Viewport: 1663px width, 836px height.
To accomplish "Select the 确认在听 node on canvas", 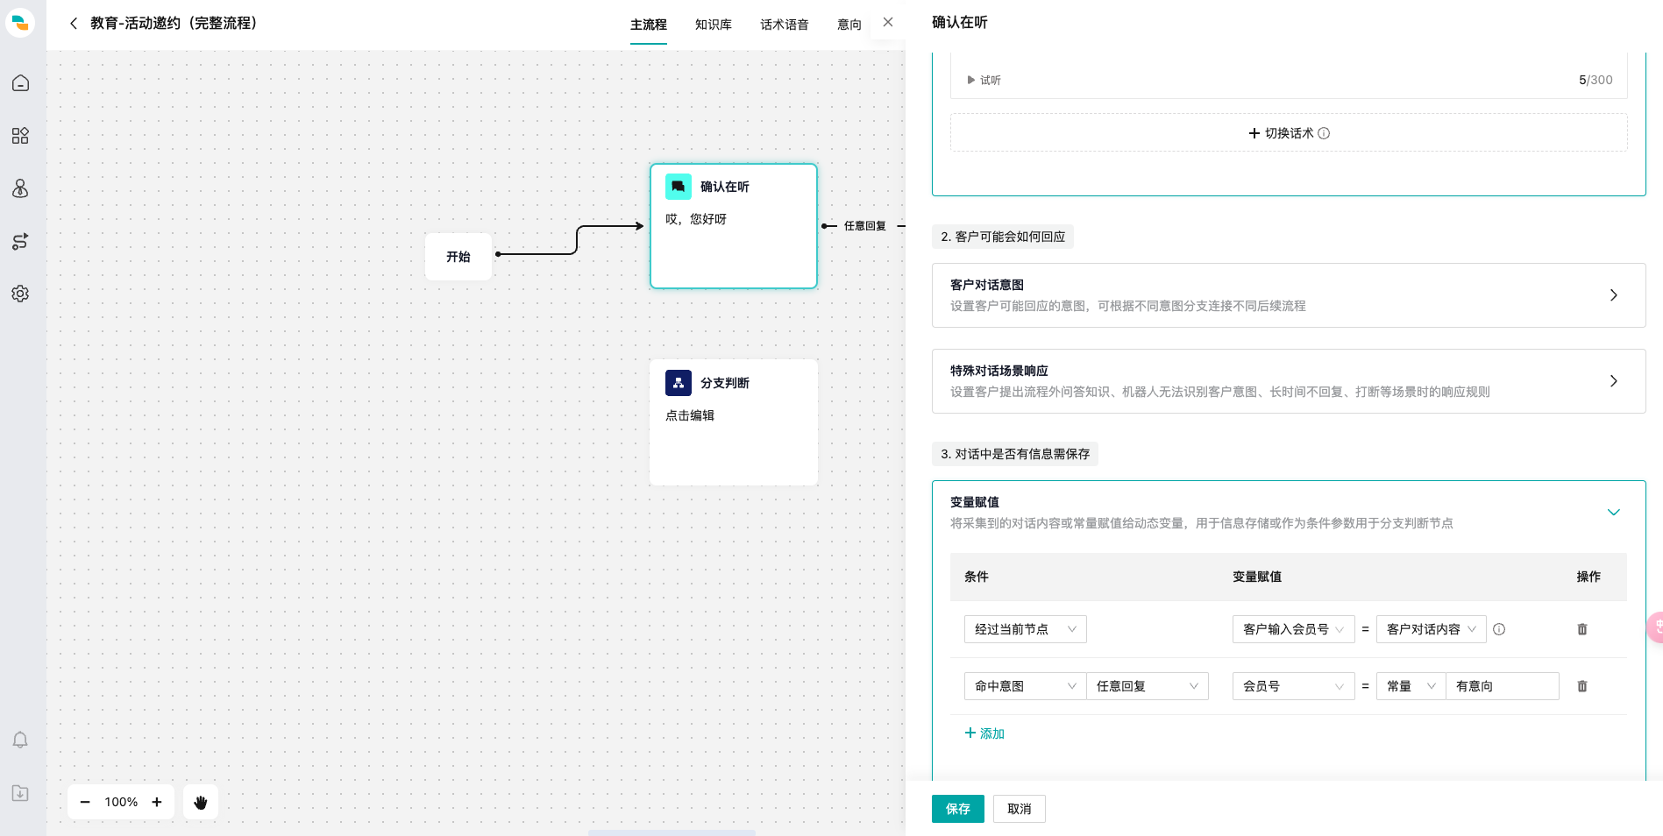I will click(734, 226).
